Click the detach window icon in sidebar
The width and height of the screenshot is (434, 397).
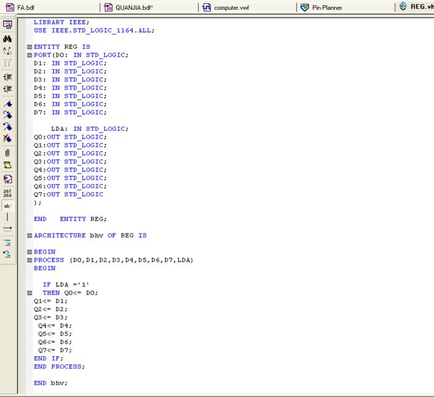tap(7, 25)
